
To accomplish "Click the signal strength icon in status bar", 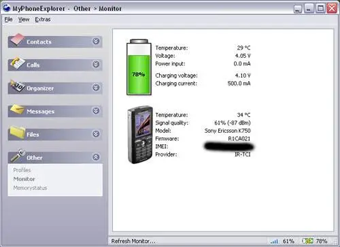I will point(275,241).
